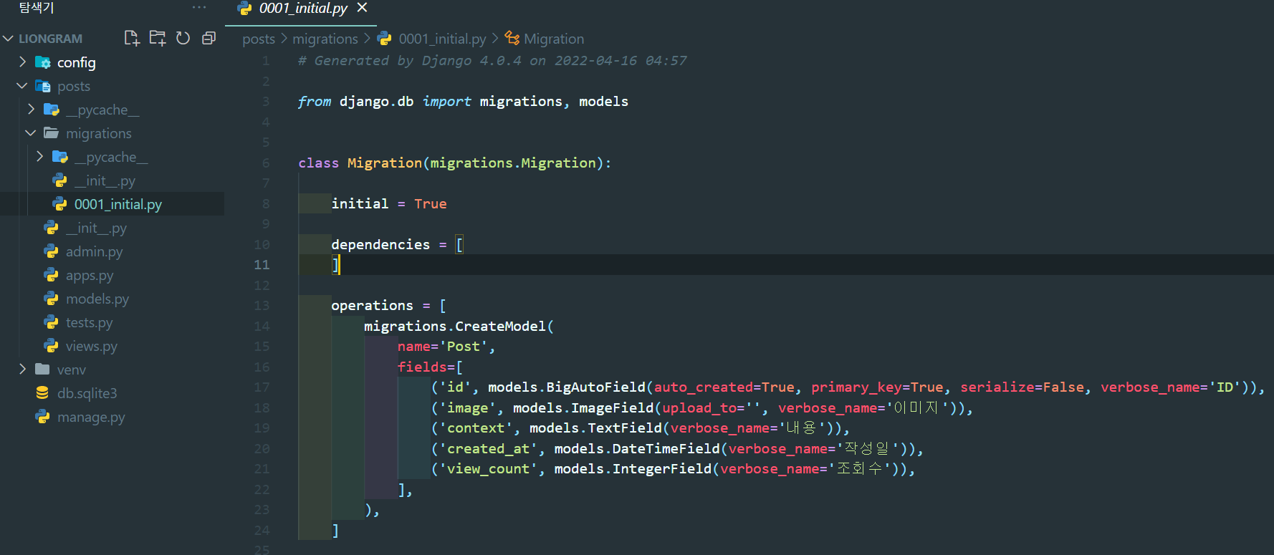Click 'operations' text on line 13
This screenshot has width=1274, height=555.
[372, 306]
